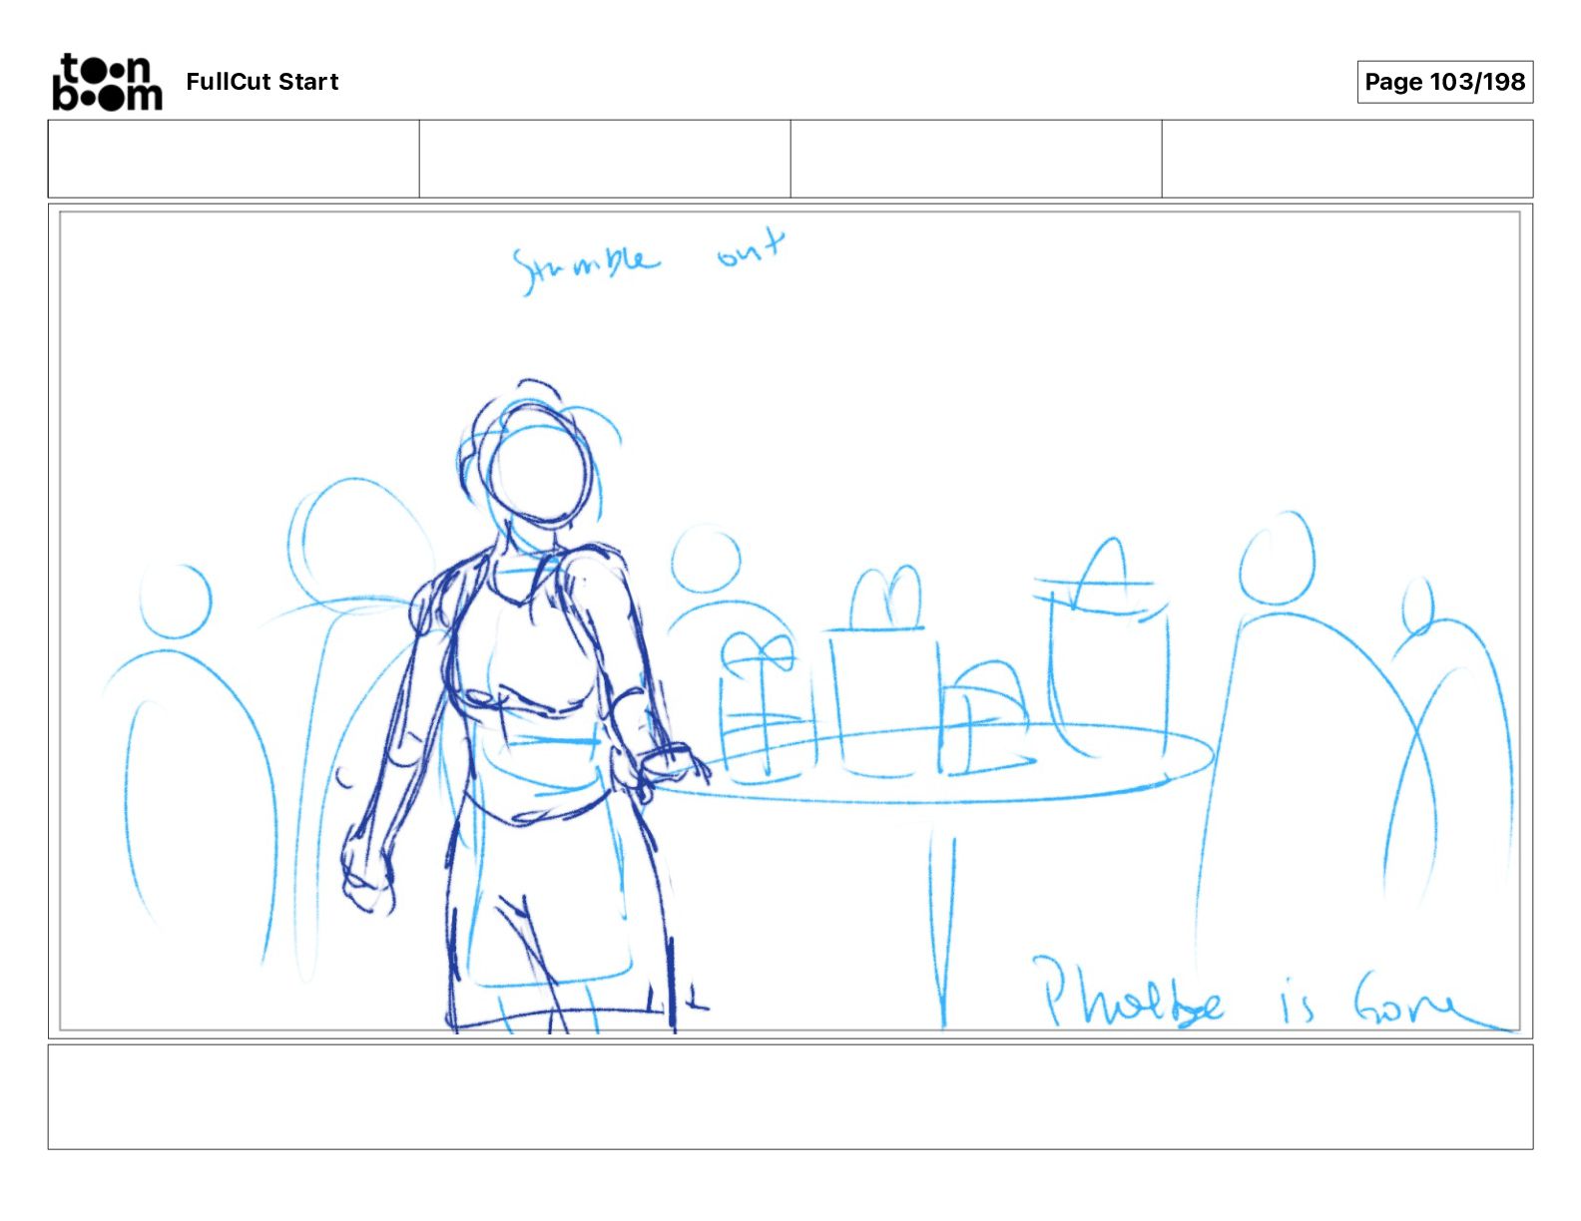Click the third empty header cell

click(976, 159)
